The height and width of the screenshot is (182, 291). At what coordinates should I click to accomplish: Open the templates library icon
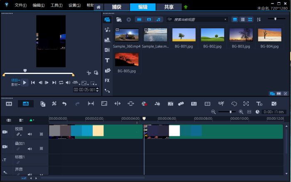(x=107, y=40)
